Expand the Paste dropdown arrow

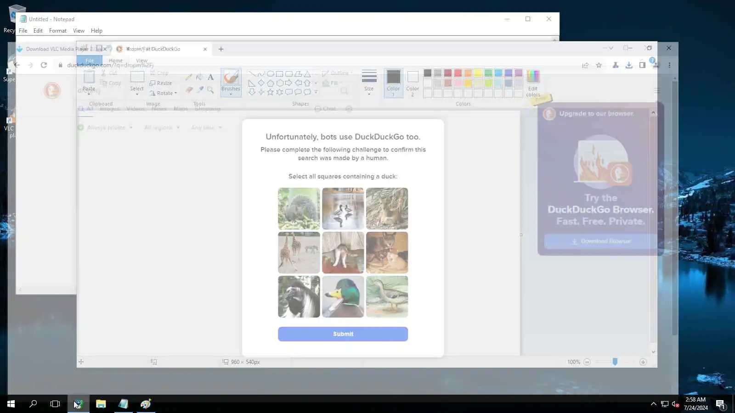(x=89, y=94)
